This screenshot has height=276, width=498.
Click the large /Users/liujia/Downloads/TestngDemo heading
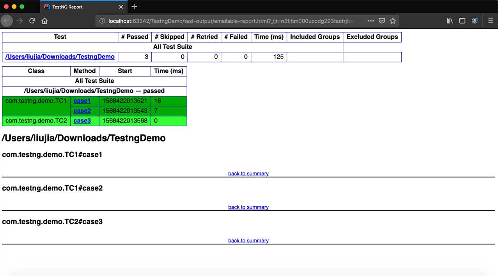point(84,138)
